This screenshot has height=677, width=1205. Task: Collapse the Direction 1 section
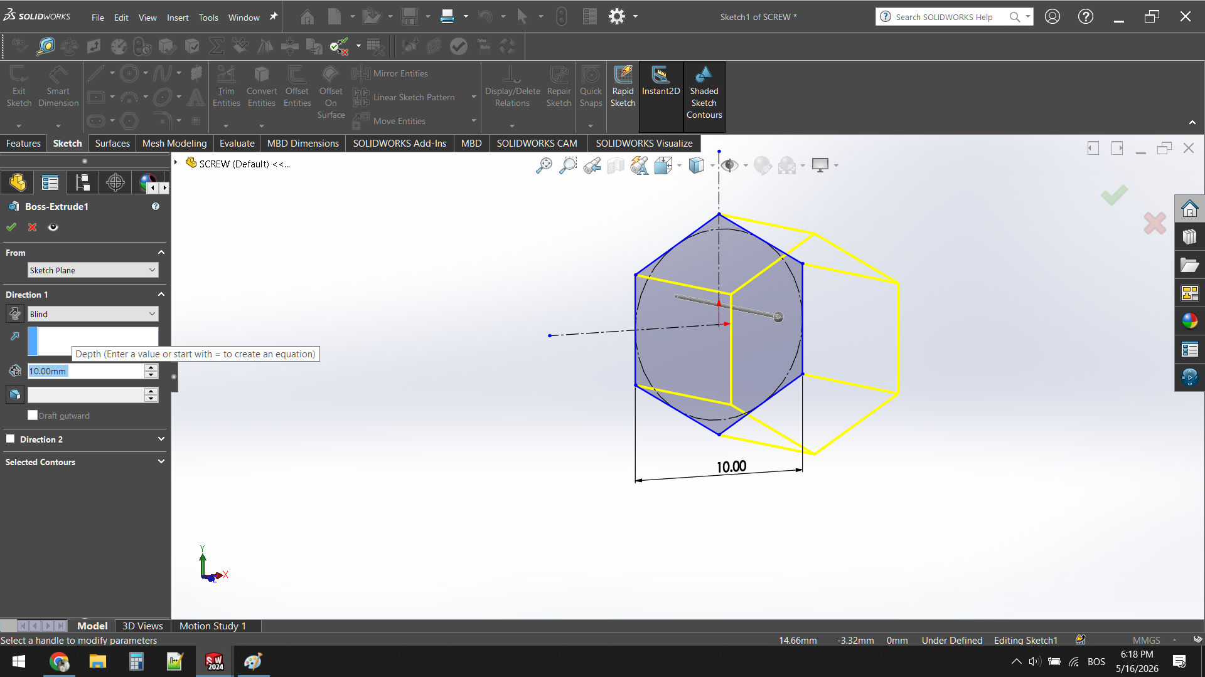(x=161, y=294)
